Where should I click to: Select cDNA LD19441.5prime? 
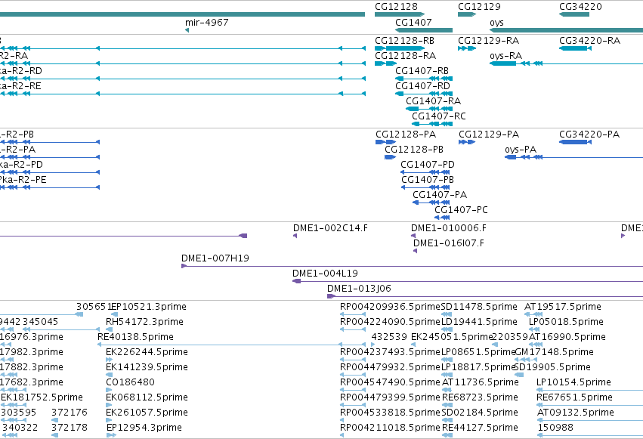pos(479,322)
